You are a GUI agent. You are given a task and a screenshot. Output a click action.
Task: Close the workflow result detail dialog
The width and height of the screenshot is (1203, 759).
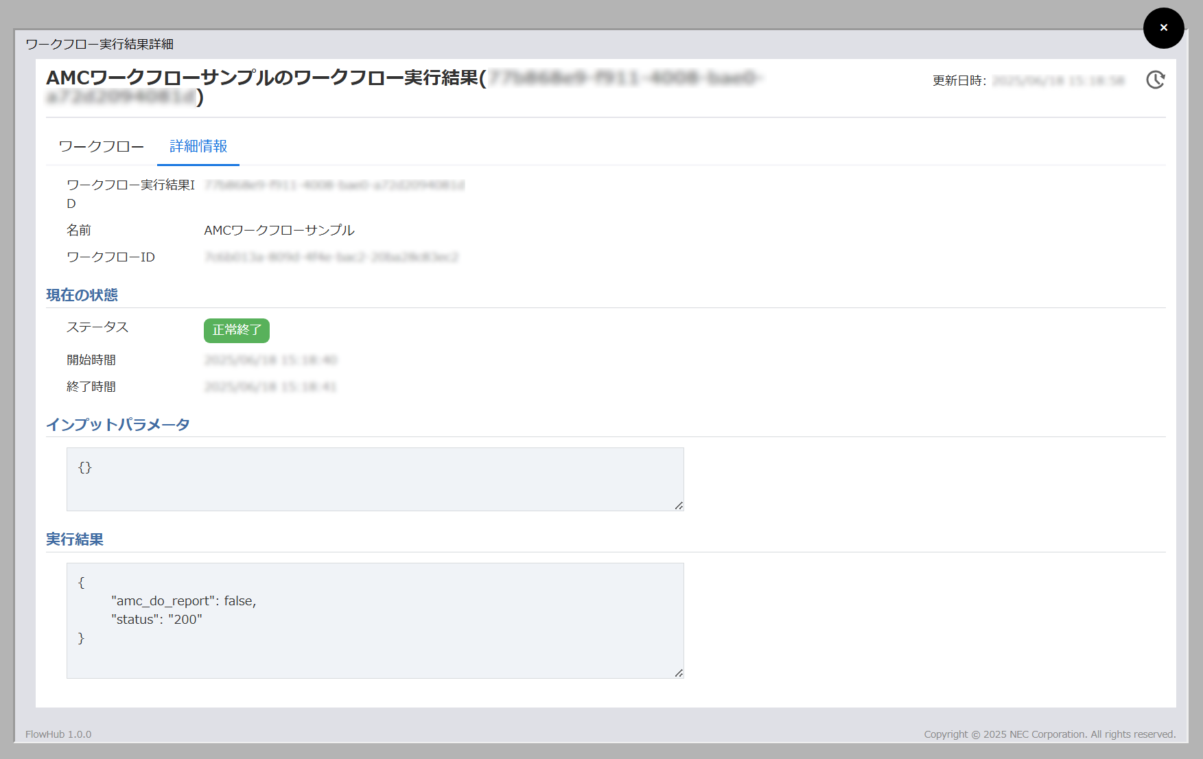coord(1163,28)
